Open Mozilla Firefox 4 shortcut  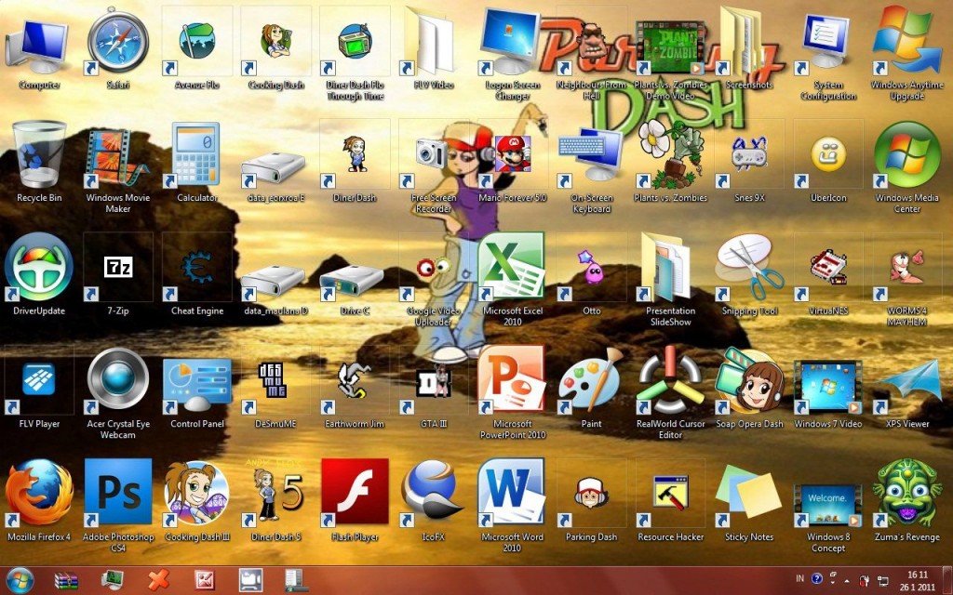(39, 492)
